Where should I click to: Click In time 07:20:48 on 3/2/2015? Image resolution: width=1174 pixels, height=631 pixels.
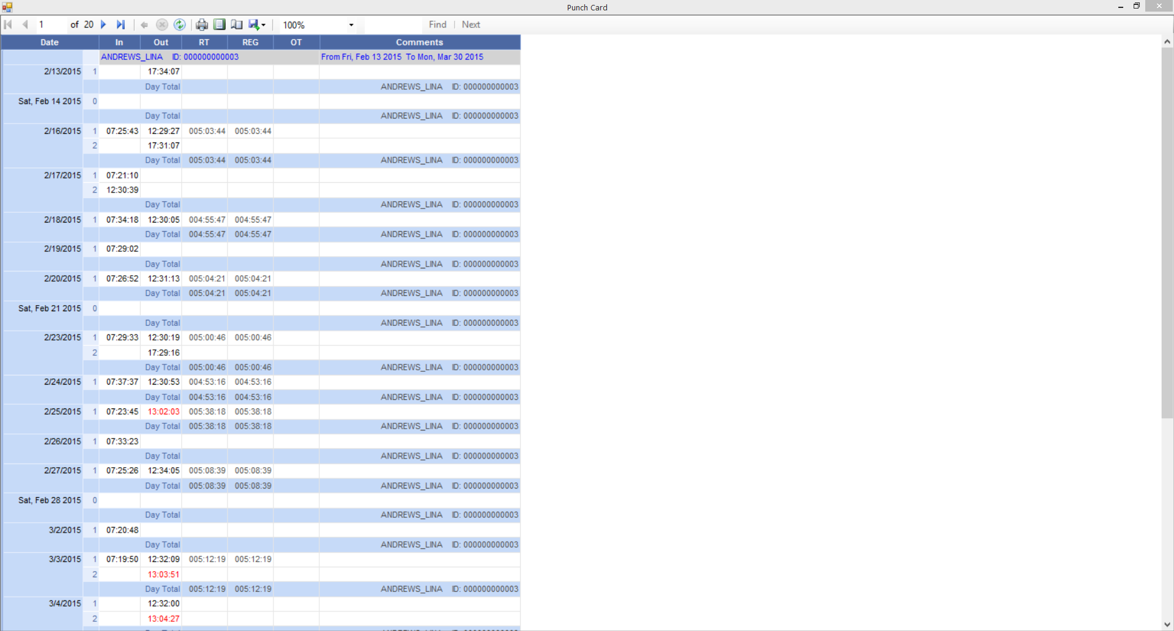click(122, 530)
